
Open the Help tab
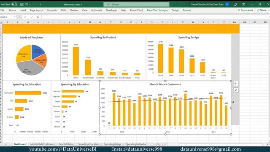pos(123,10)
